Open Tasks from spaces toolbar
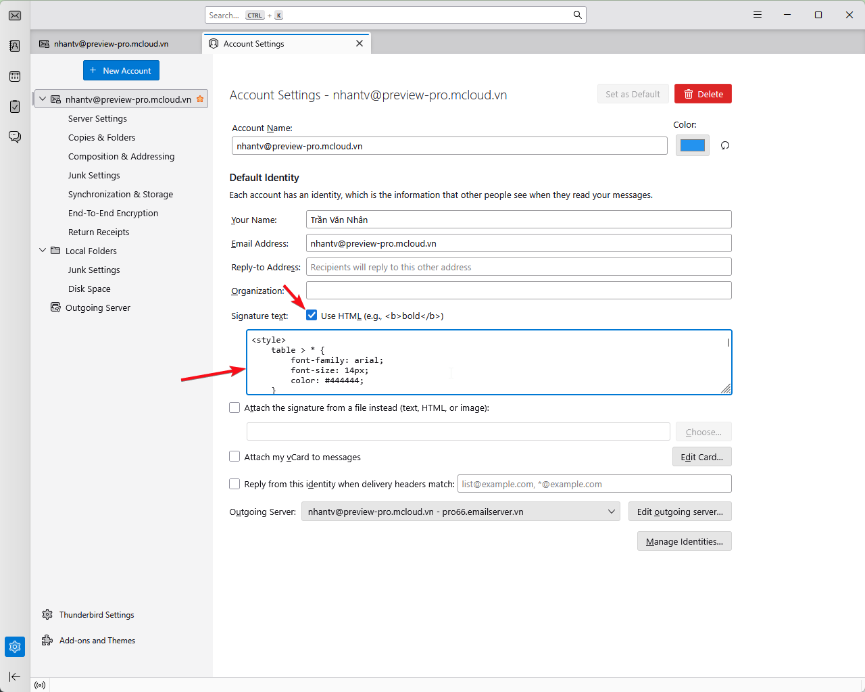The image size is (865, 692). click(15, 107)
